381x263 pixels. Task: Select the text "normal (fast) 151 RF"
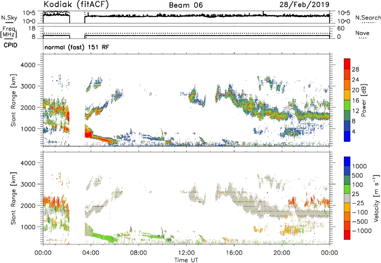click(77, 47)
